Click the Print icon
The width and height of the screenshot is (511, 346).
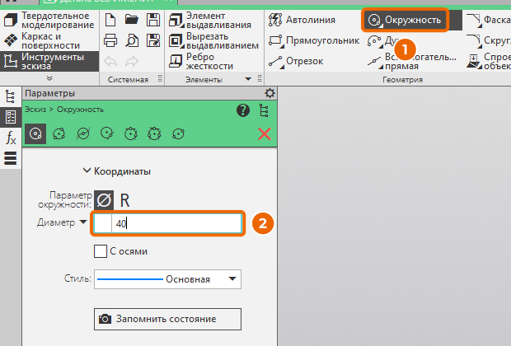(110, 41)
